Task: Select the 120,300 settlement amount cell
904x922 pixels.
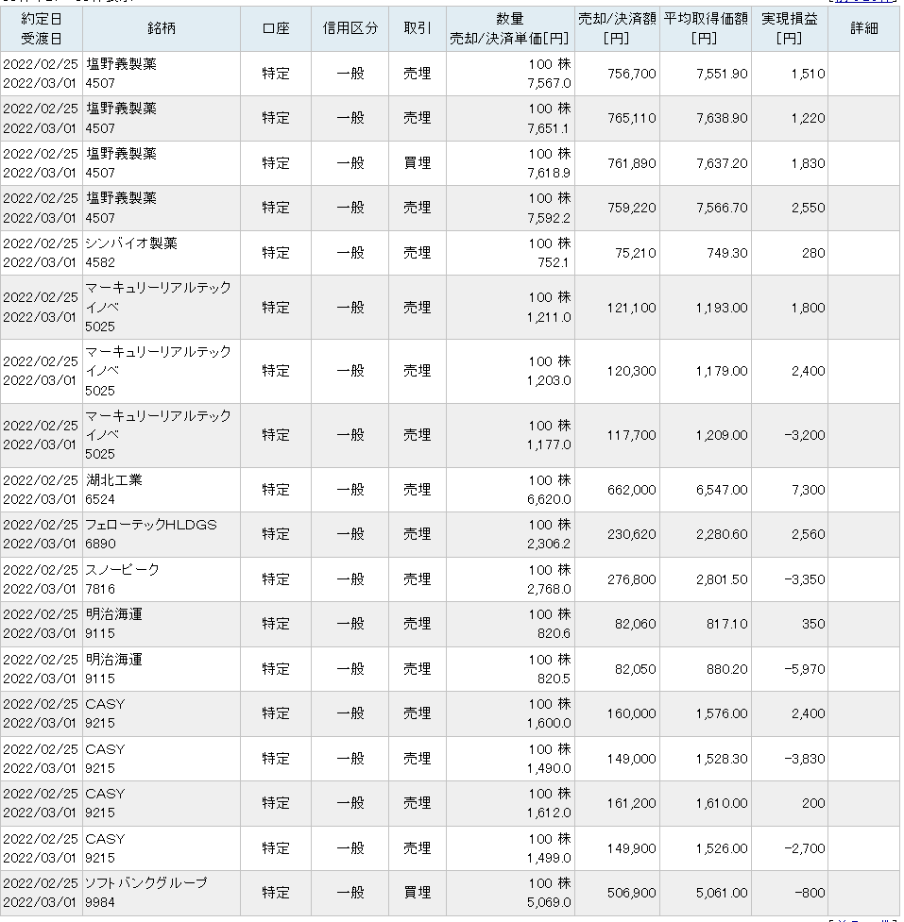Action: [x=617, y=371]
